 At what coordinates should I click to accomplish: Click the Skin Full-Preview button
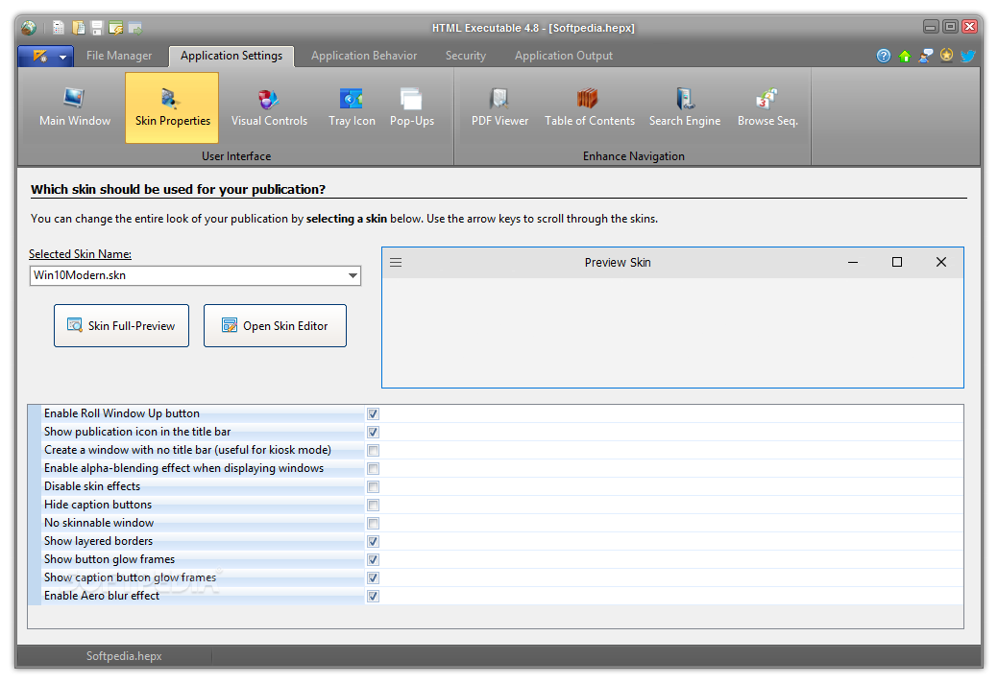coord(122,326)
